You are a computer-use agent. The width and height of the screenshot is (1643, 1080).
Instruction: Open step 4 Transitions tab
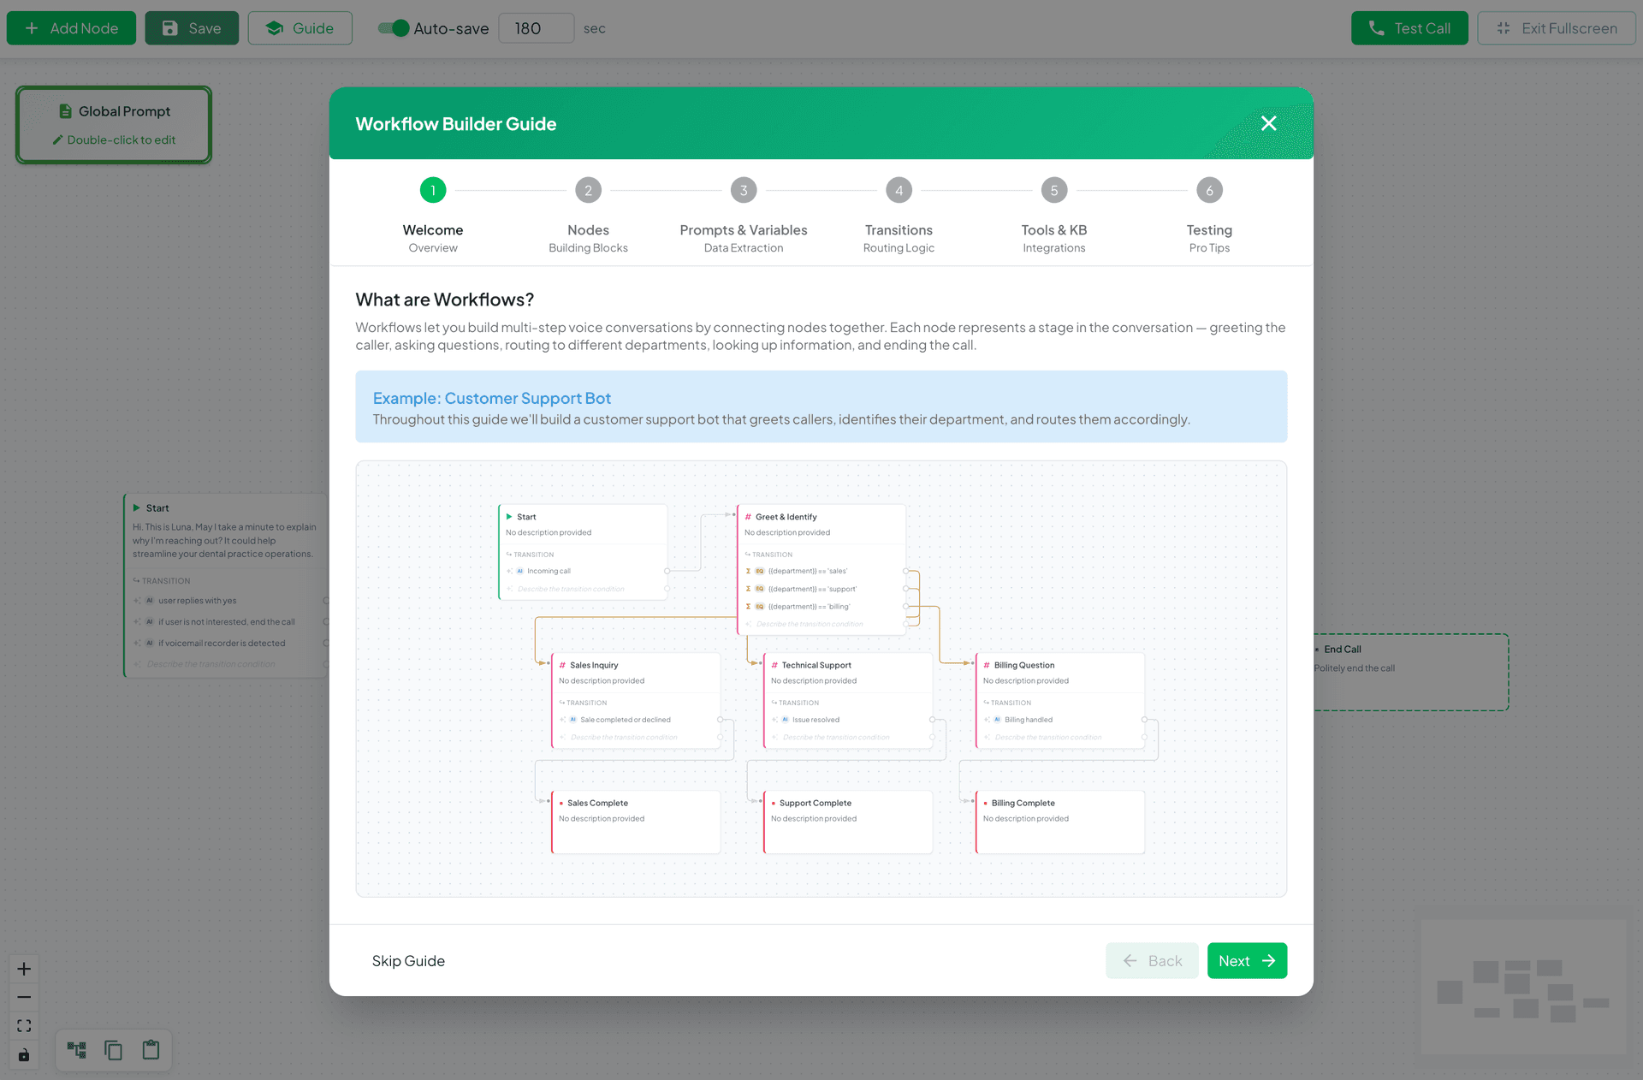coord(899,190)
